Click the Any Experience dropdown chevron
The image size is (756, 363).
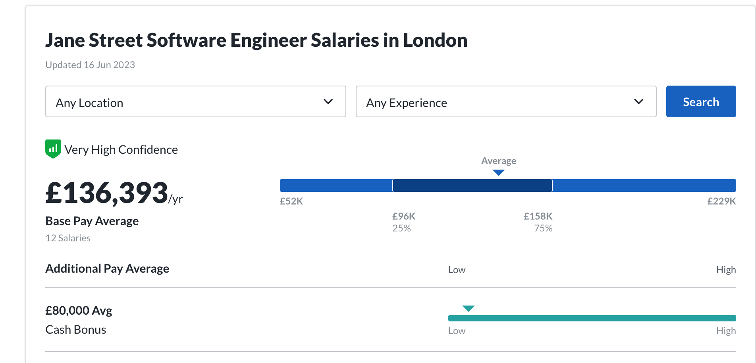(x=638, y=101)
